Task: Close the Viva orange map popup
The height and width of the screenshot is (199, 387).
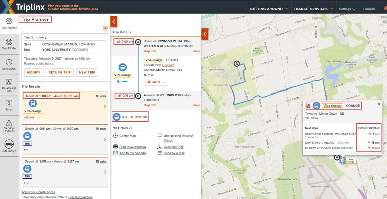Action: pos(379,104)
